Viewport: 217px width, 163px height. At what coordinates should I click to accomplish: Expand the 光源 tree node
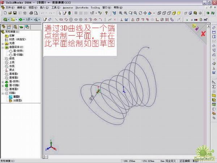click(3, 43)
